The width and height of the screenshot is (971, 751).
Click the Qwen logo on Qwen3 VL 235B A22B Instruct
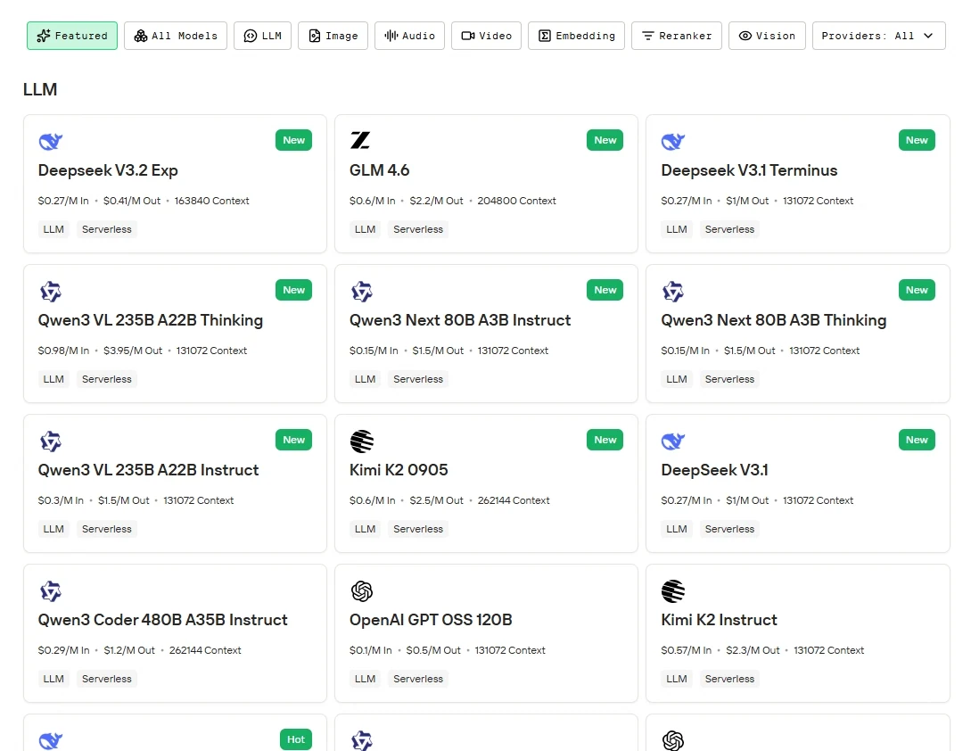pyautogui.click(x=51, y=442)
